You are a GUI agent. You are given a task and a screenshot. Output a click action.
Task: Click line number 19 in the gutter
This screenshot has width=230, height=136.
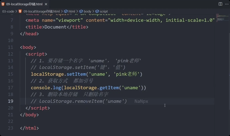tap(10, 101)
